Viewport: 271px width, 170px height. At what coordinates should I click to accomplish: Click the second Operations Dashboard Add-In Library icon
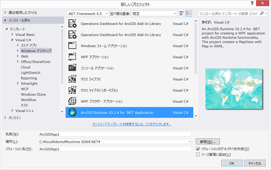(x=72, y=35)
